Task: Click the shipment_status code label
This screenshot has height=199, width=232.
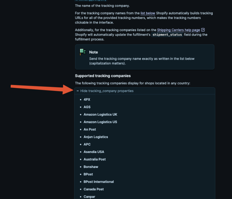Action: tap(167, 35)
